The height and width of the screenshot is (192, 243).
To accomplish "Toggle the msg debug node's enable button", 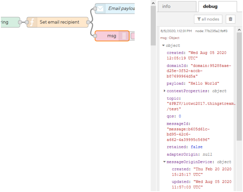I will [x=133, y=36].
